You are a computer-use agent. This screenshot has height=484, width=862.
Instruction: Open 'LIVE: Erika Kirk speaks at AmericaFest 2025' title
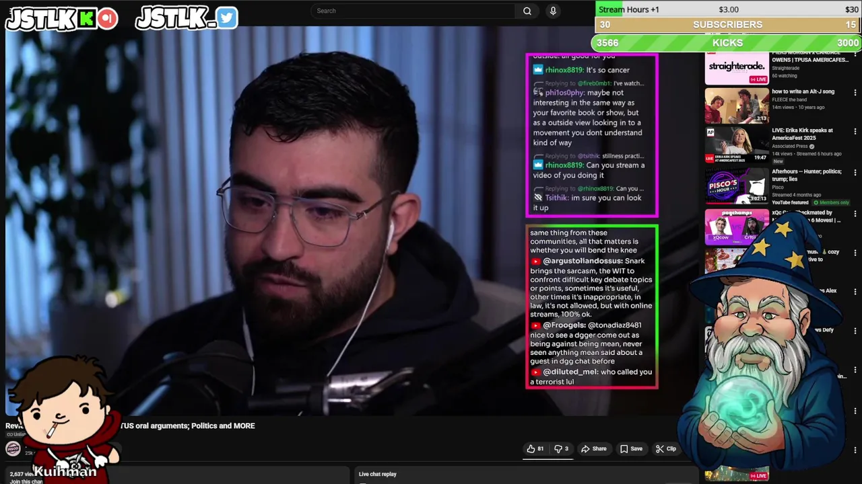click(x=802, y=134)
